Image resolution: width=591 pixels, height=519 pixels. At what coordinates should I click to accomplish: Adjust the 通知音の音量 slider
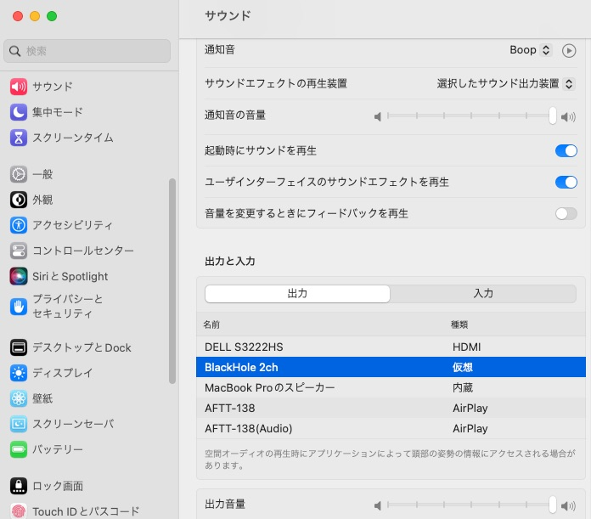tap(470, 116)
